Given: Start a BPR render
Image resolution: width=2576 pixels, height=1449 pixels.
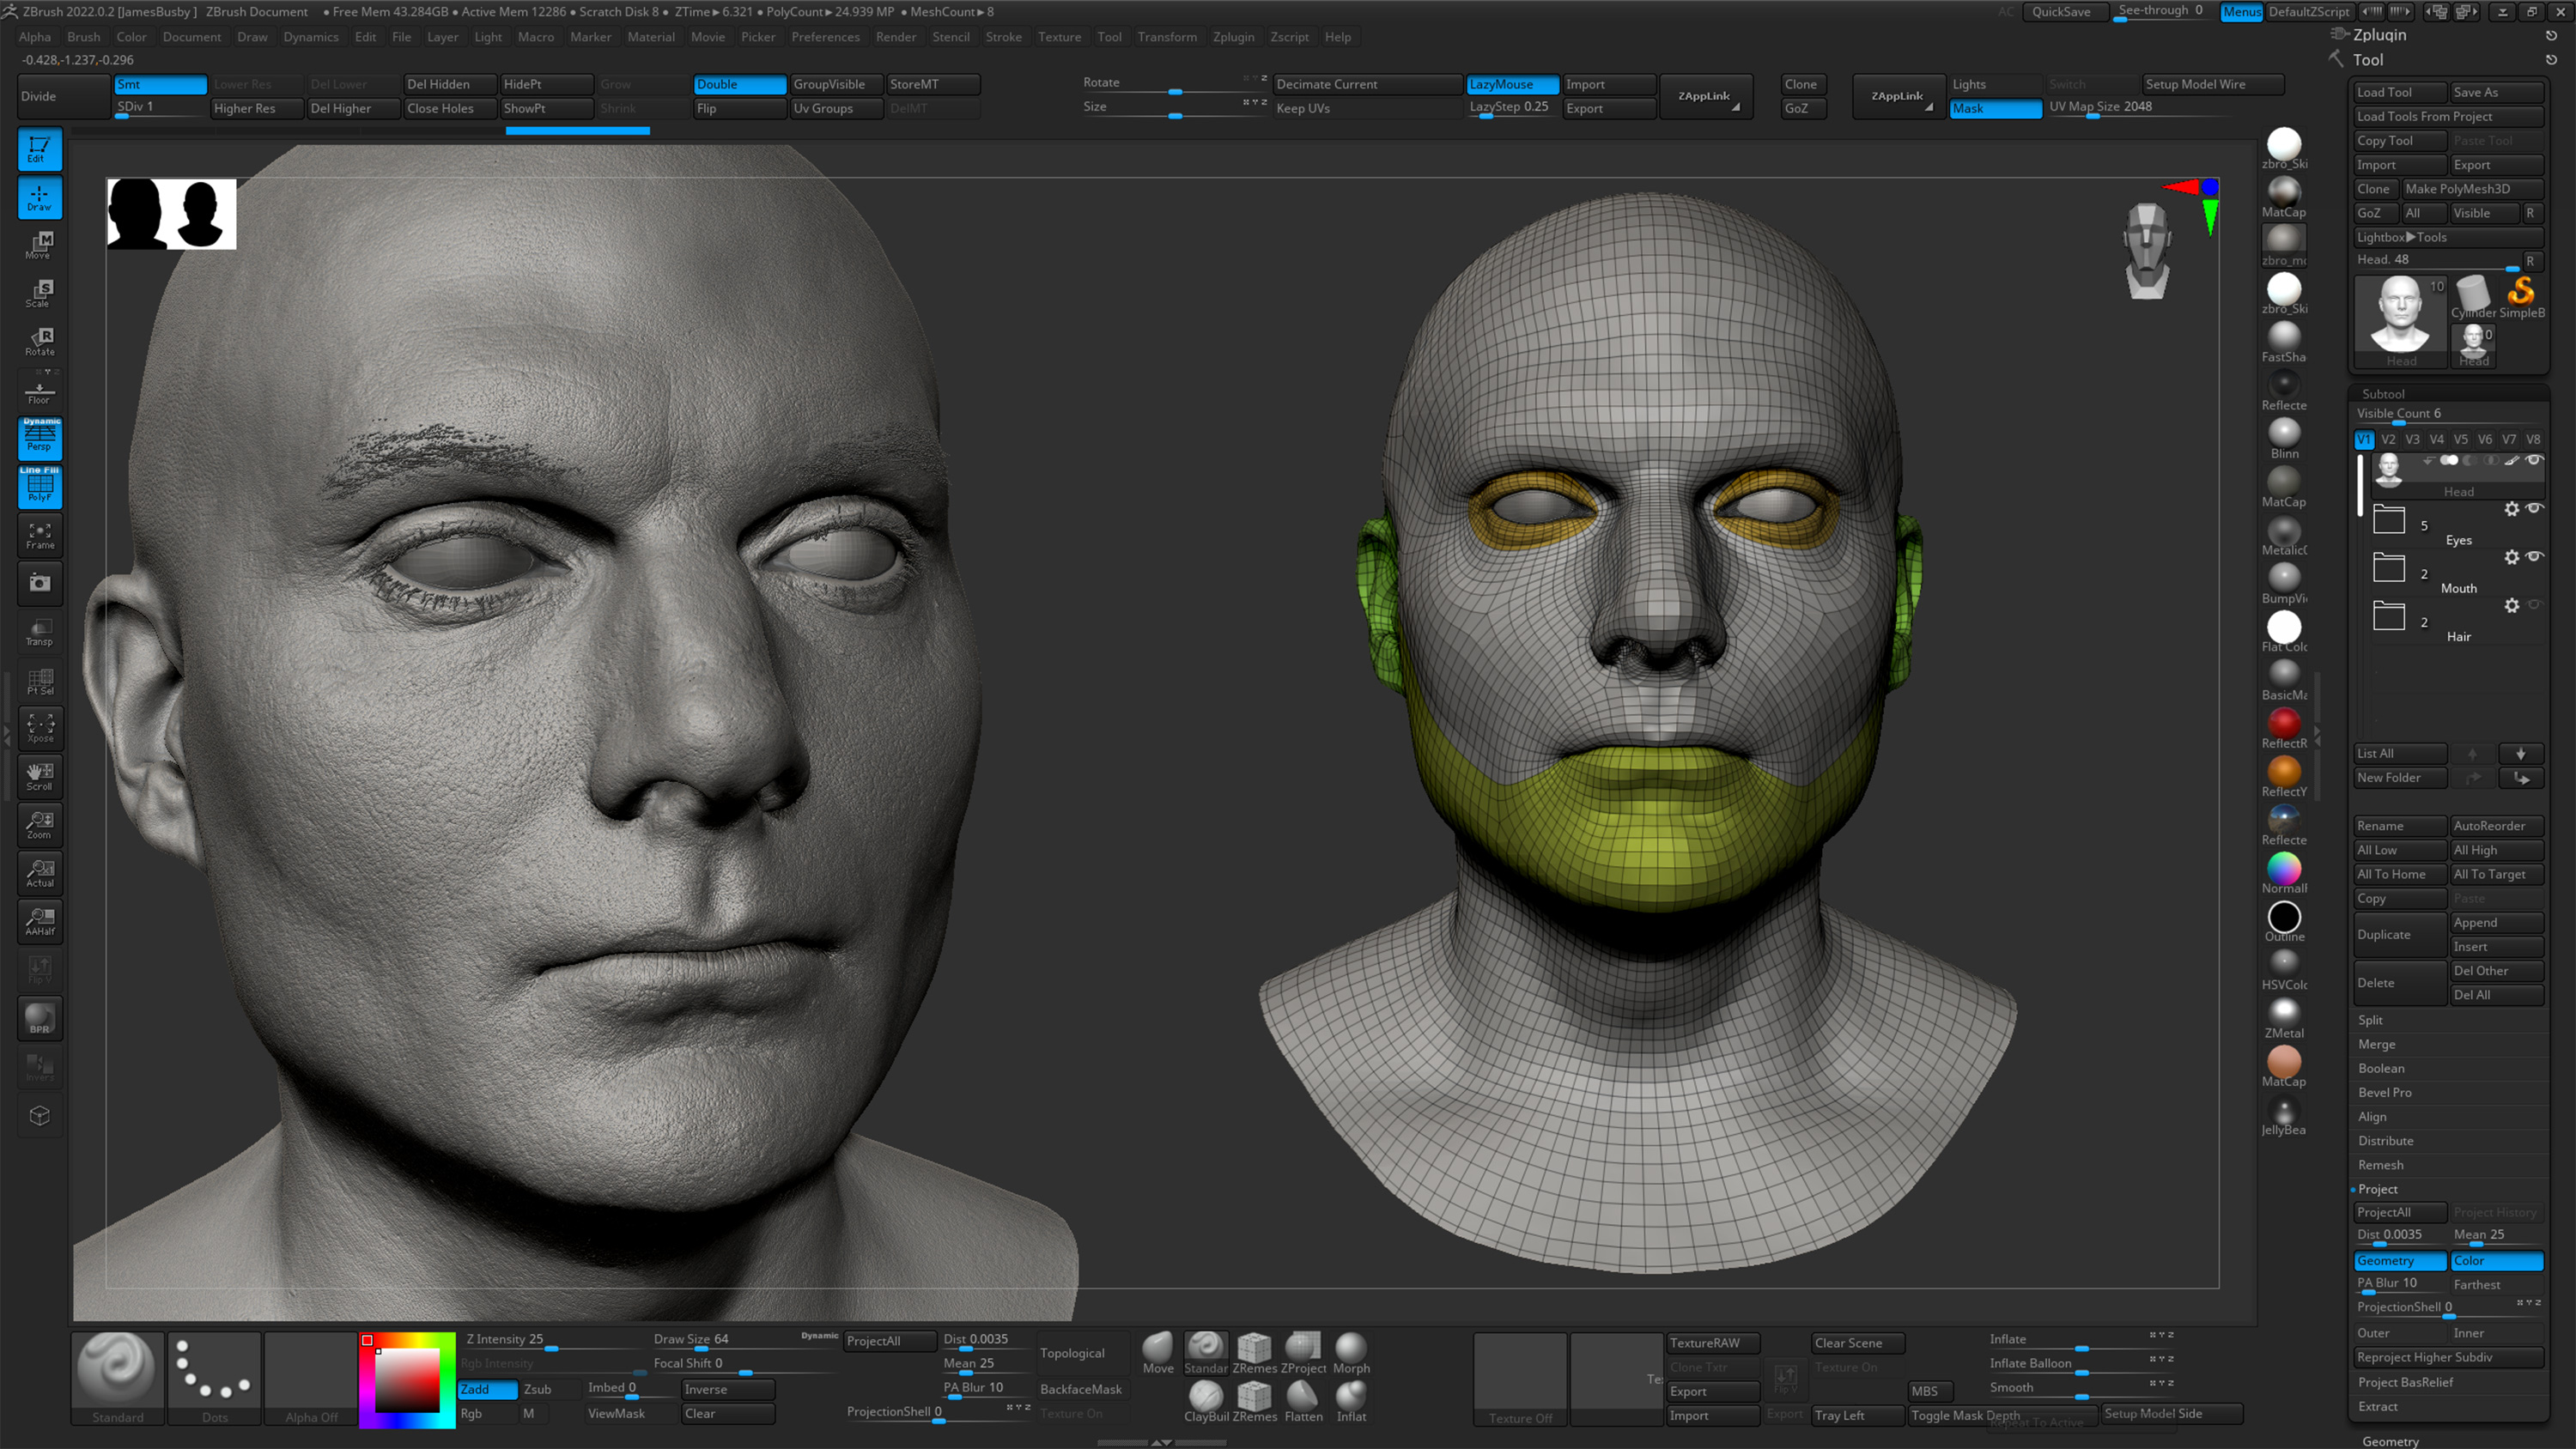Looking at the screenshot, I should coord(39,1018).
